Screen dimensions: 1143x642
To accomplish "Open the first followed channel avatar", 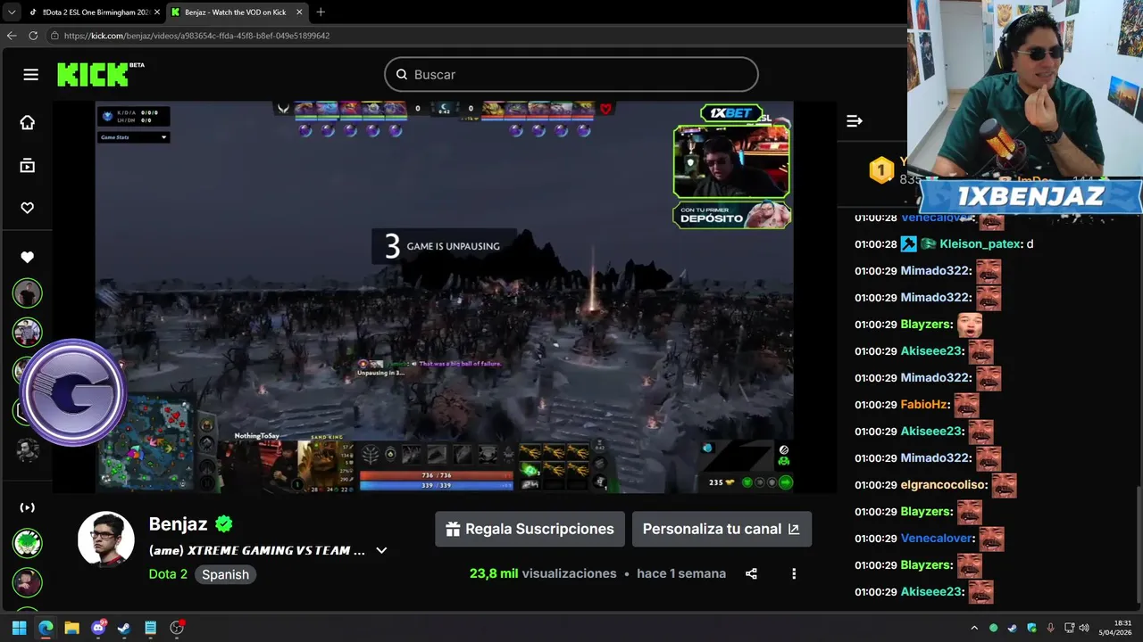I will coord(28,293).
